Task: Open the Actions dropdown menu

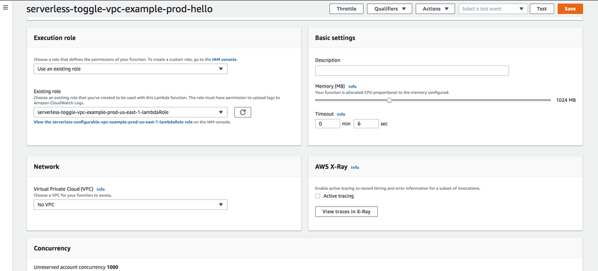Action: 435,9
